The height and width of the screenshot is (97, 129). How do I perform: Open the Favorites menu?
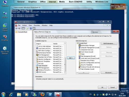[x=37, y=25]
